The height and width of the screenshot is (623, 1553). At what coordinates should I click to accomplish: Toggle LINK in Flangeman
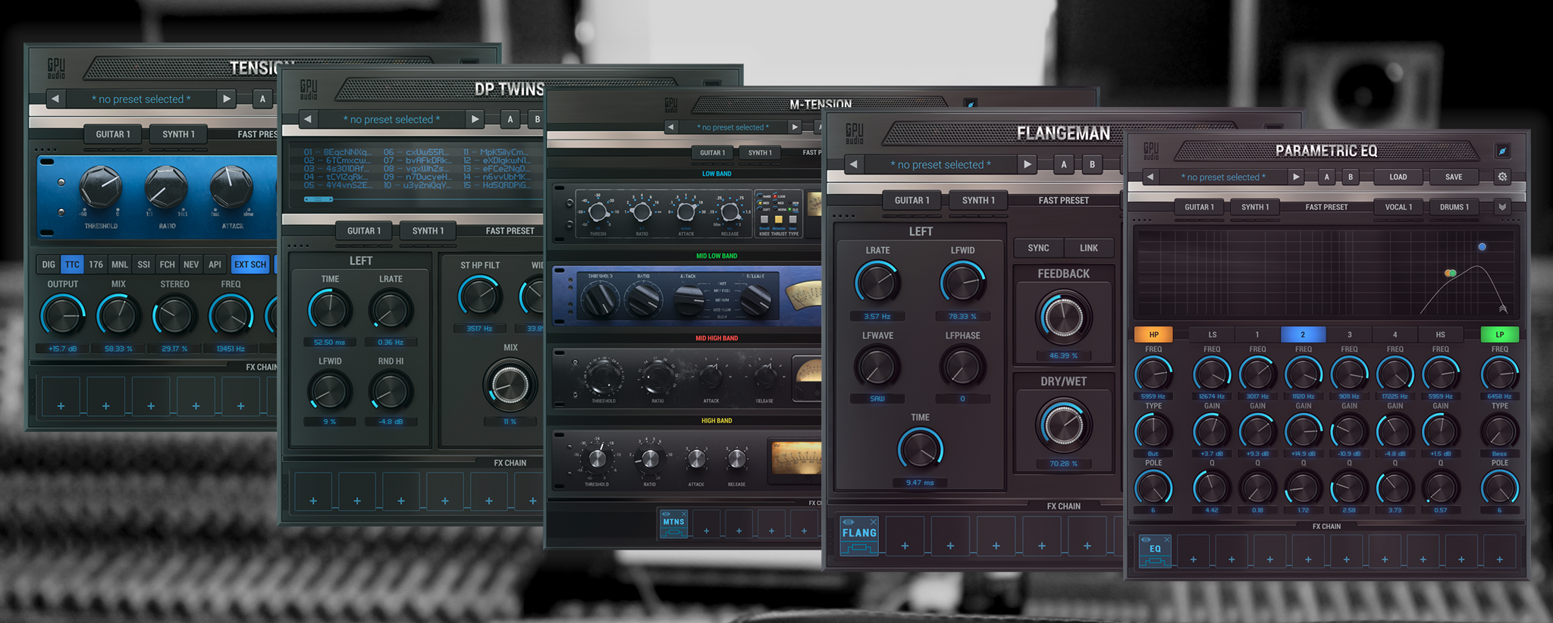click(x=1089, y=248)
